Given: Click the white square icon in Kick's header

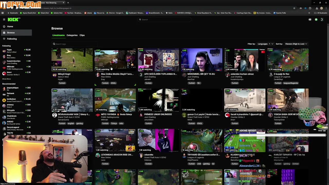Looking at the screenshot, I should (310, 20).
